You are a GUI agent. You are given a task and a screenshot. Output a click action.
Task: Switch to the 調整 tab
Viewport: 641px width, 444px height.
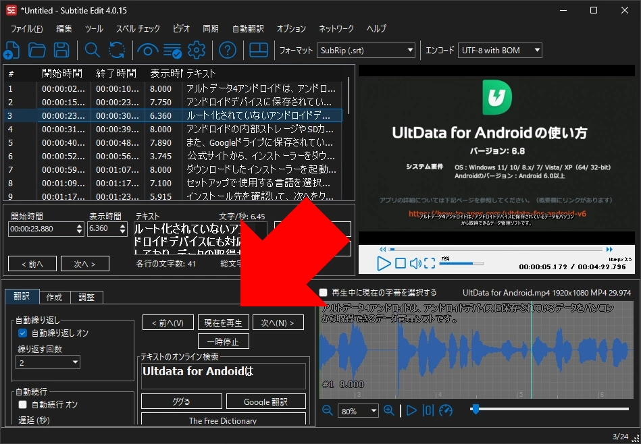(86, 298)
